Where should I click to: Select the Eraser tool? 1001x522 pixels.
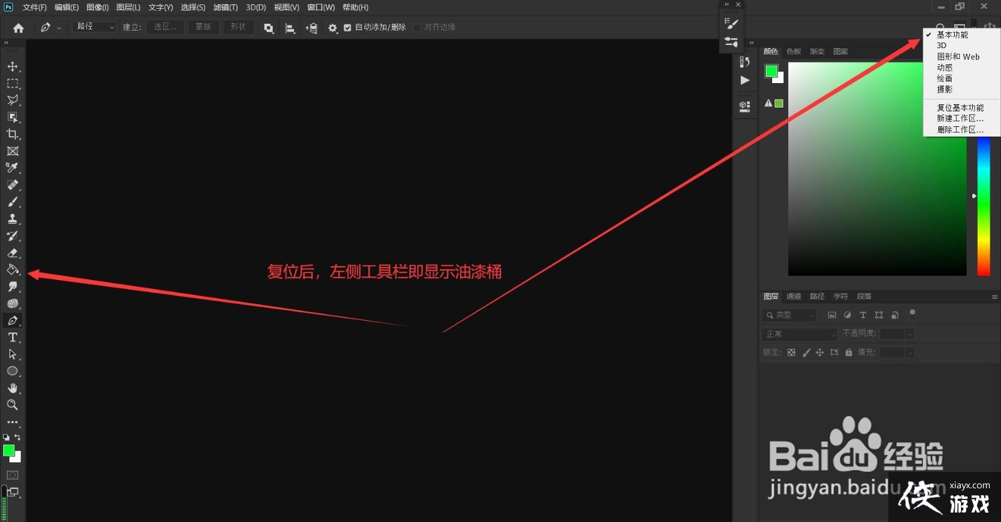pyautogui.click(x=13, y=253)
